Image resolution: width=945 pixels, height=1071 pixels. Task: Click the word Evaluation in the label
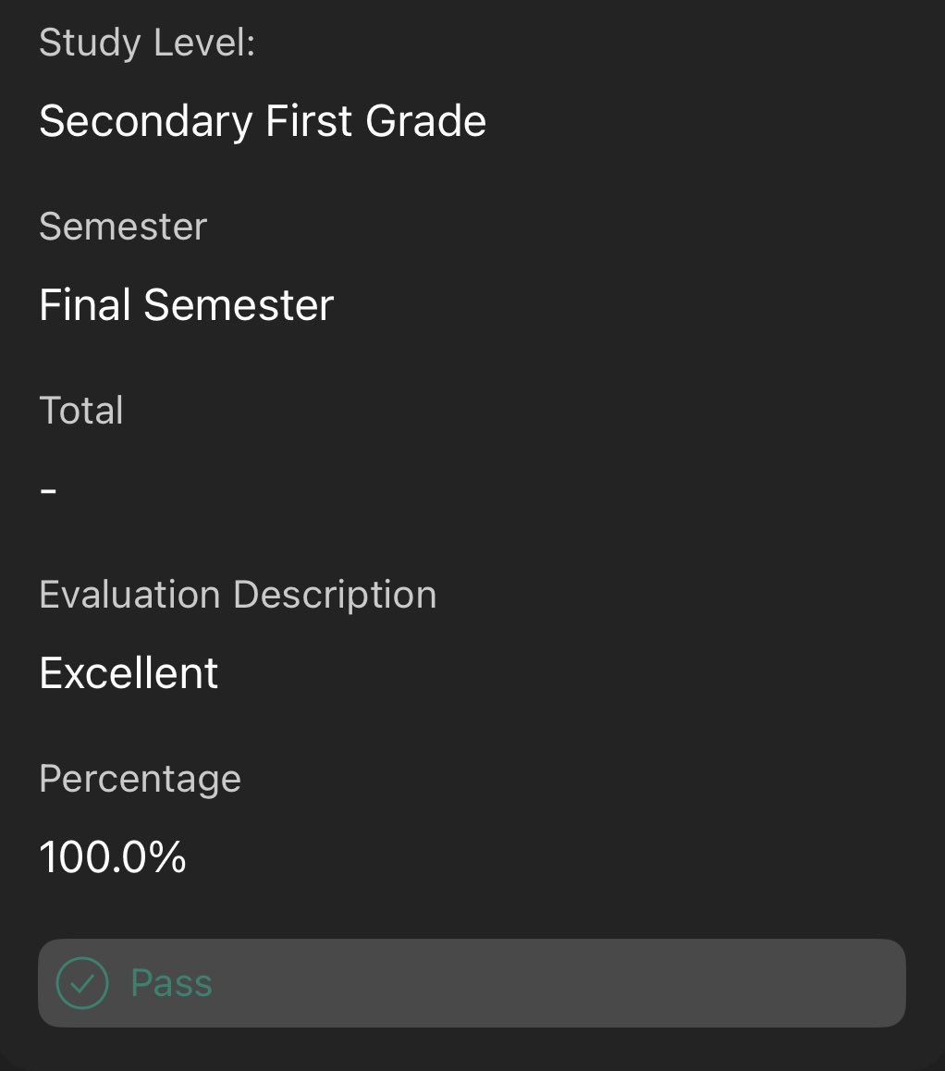[129, 595]
